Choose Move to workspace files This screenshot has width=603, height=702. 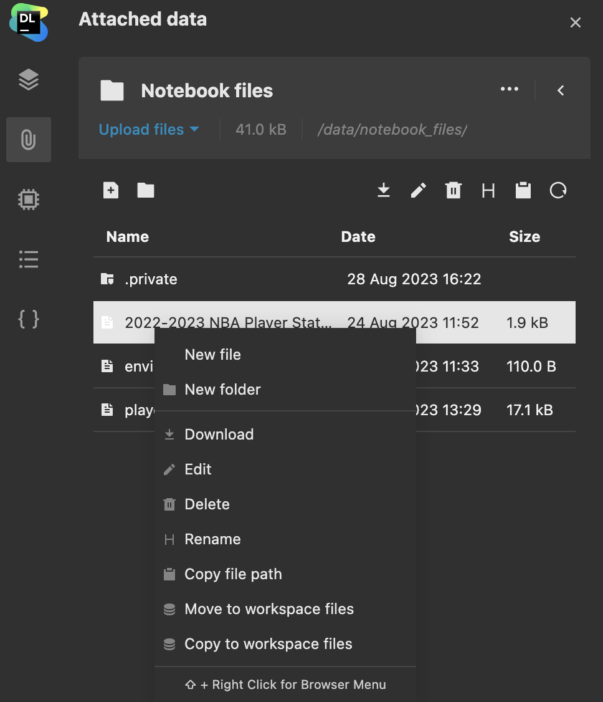(268, 609)
